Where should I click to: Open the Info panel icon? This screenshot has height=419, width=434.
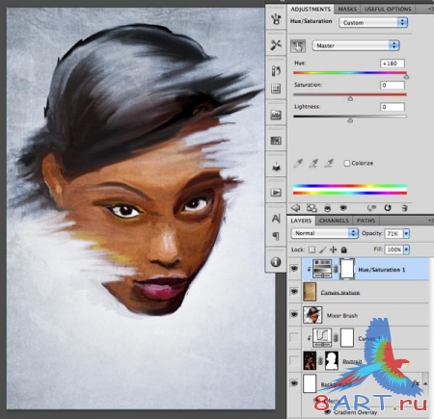(276, 262)
